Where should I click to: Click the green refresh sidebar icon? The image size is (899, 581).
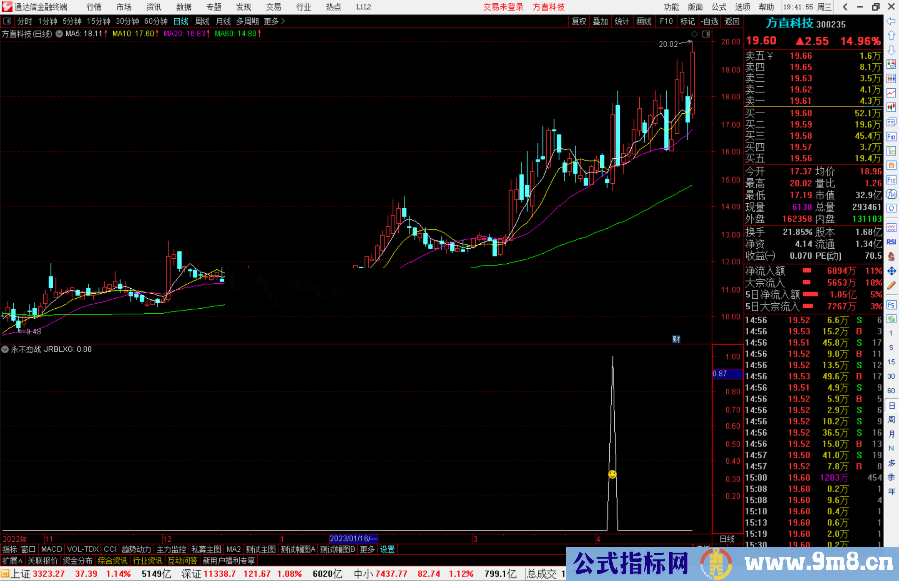tap(891, 319)
